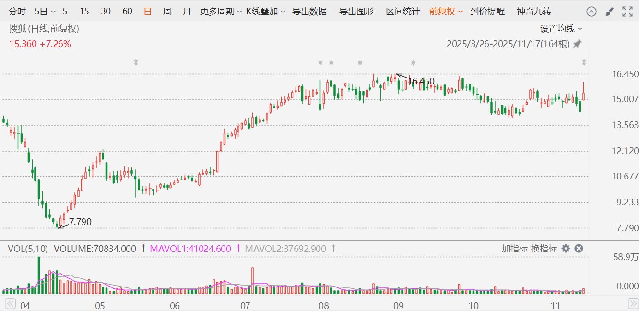Click 导出数据 export data button
The height and width of the screenshot is (311, 639).
309,12
